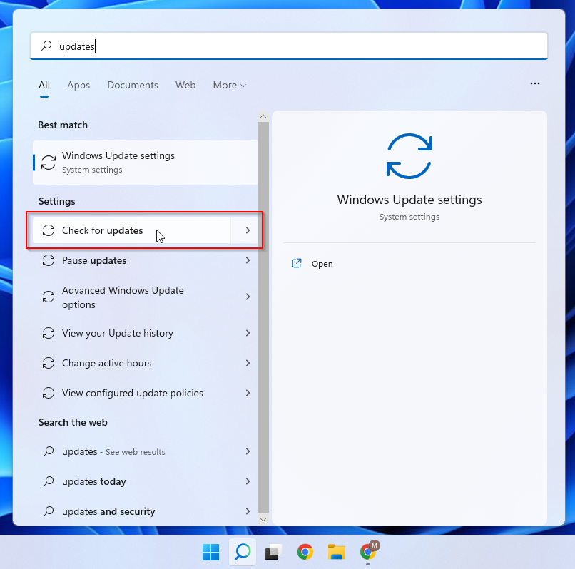Click the sync icon beside View your Update history

[x=49, y=333]
